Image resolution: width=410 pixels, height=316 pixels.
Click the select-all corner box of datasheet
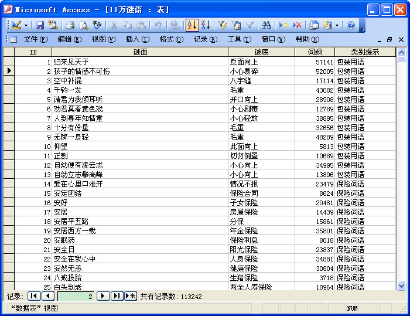coord(9,52)
